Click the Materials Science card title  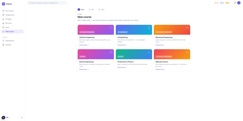click(162, 62)
